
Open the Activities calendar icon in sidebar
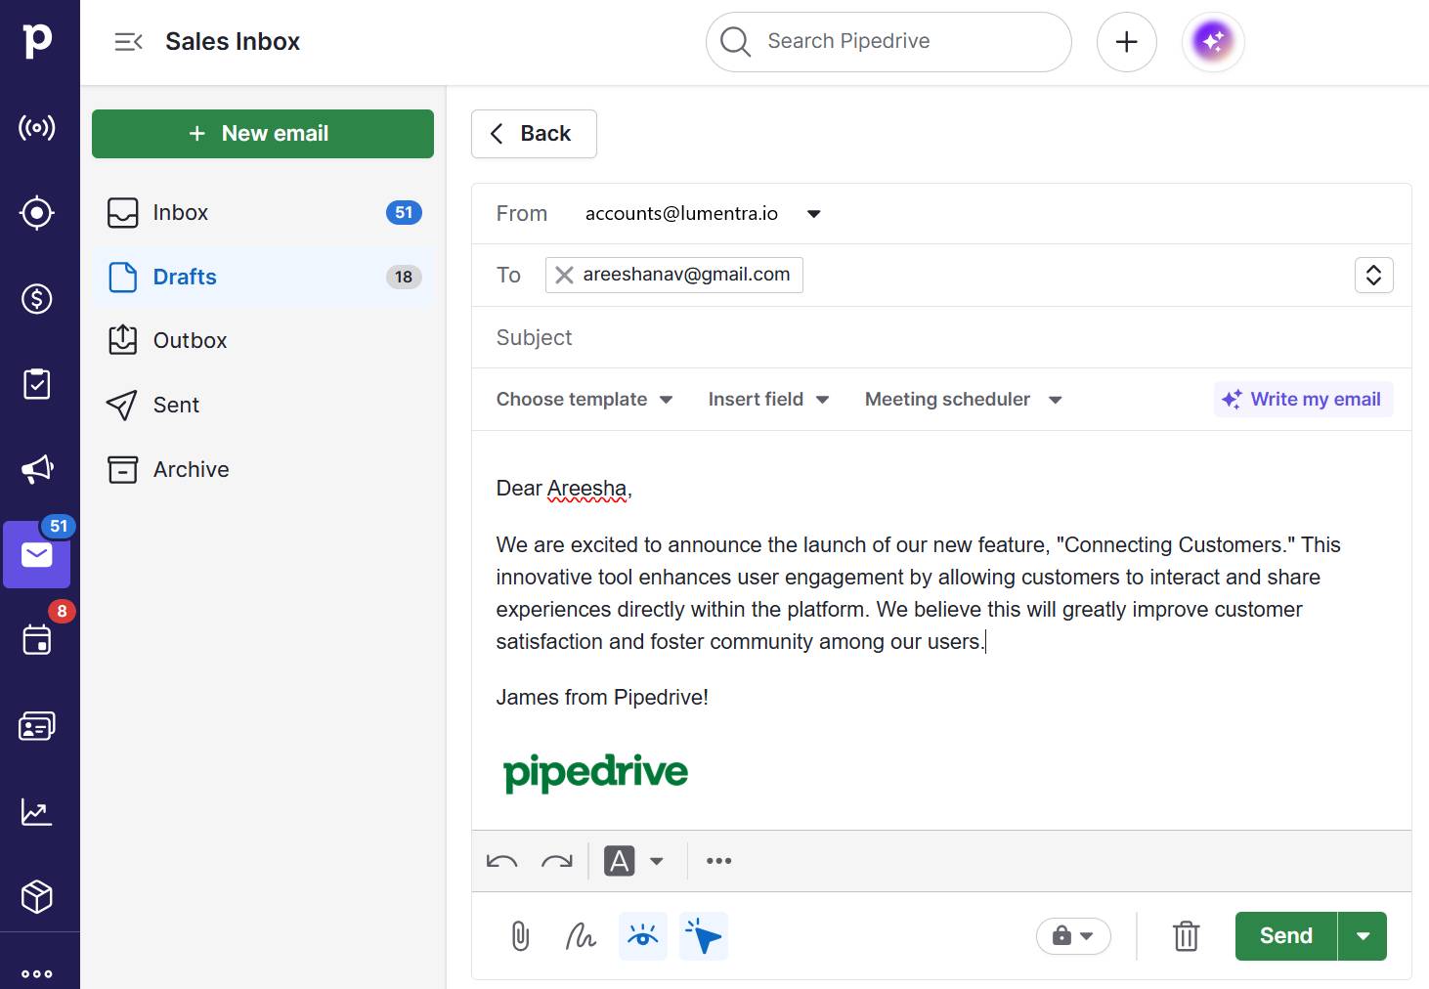pos(37,640)
